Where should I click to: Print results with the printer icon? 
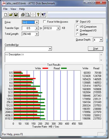(x=23, y=15)
